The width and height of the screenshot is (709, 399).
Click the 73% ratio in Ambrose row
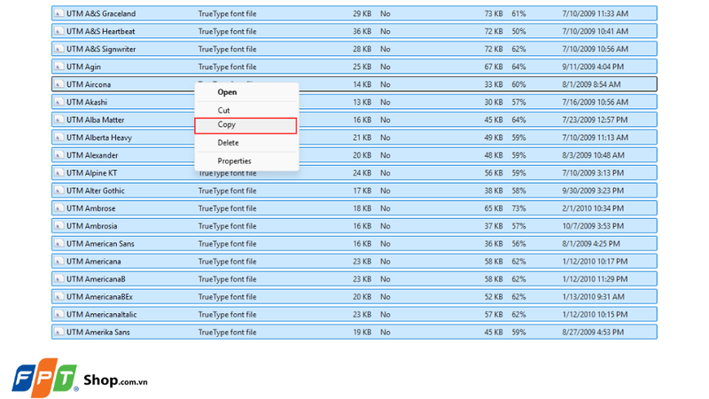coord(518,208)
